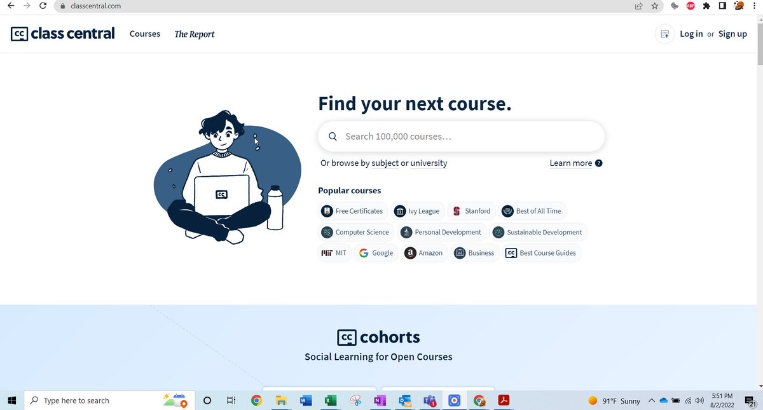763x410 pixels.
Task: Click the 91°F Sunny weather widget
Action: click(x=614, y=401)
